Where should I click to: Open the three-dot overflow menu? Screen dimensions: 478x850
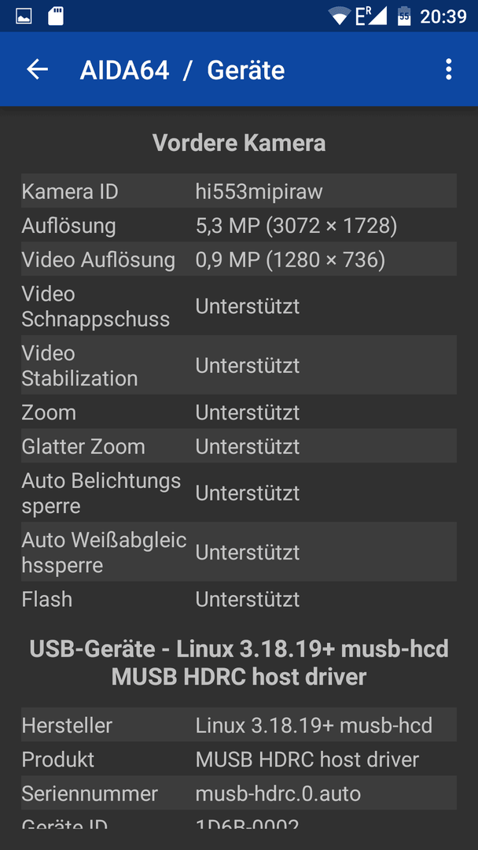coord(448,69)
